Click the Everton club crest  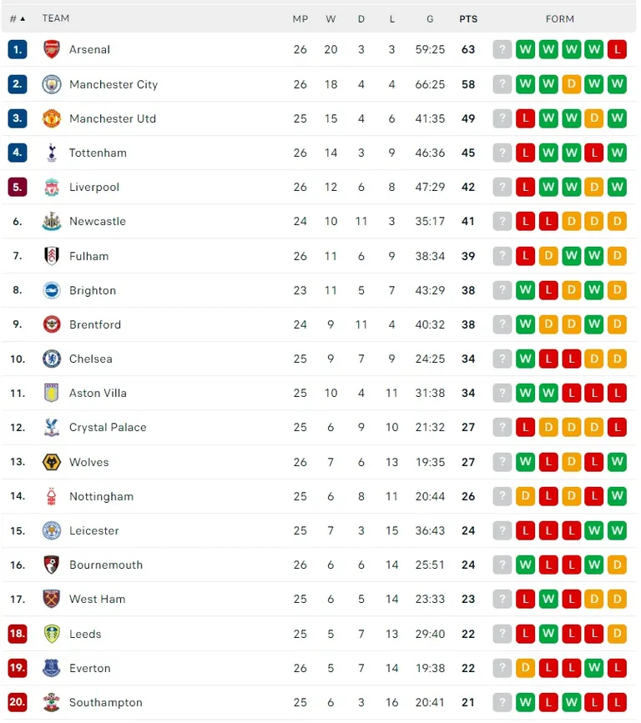[52, 668]
